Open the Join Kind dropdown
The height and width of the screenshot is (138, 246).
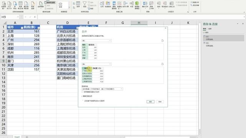102,89
